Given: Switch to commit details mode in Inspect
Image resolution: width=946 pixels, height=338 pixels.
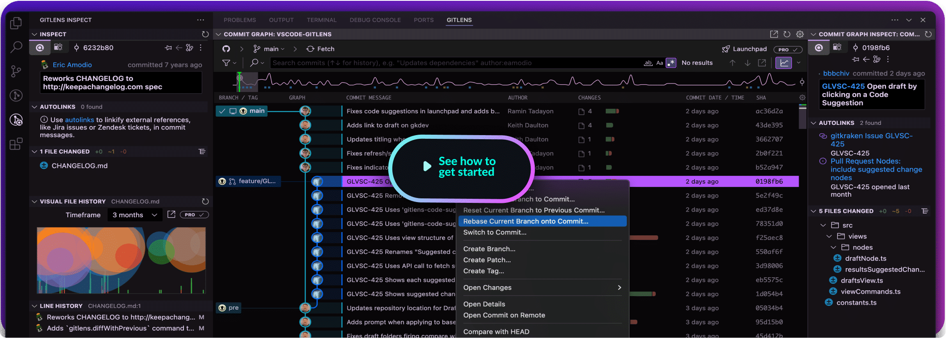Looking at the screenshot, I should coord(40,48).
